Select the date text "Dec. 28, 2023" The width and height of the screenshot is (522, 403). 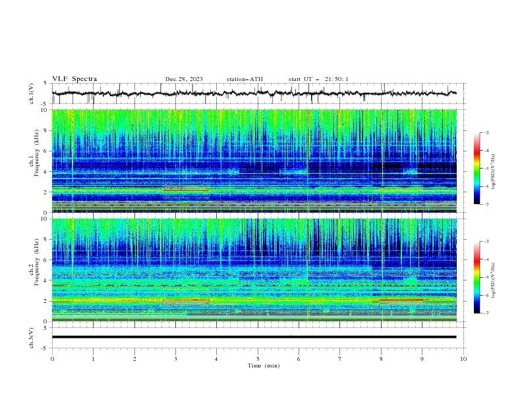click(184, 79)
